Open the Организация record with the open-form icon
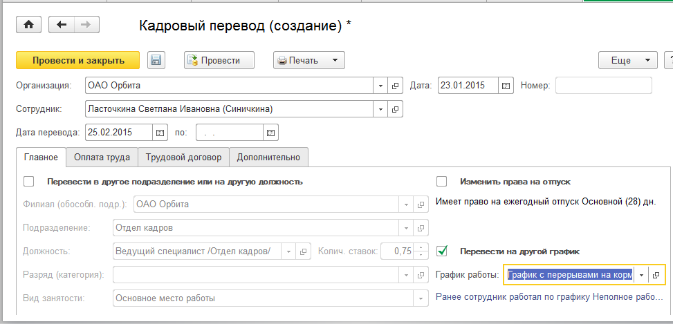The height and width of the screenshot is (324, 673). coord(396,86)
